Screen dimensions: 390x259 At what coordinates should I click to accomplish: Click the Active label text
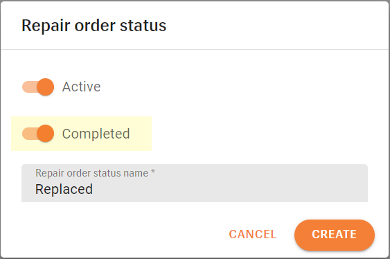pos(81,87)
